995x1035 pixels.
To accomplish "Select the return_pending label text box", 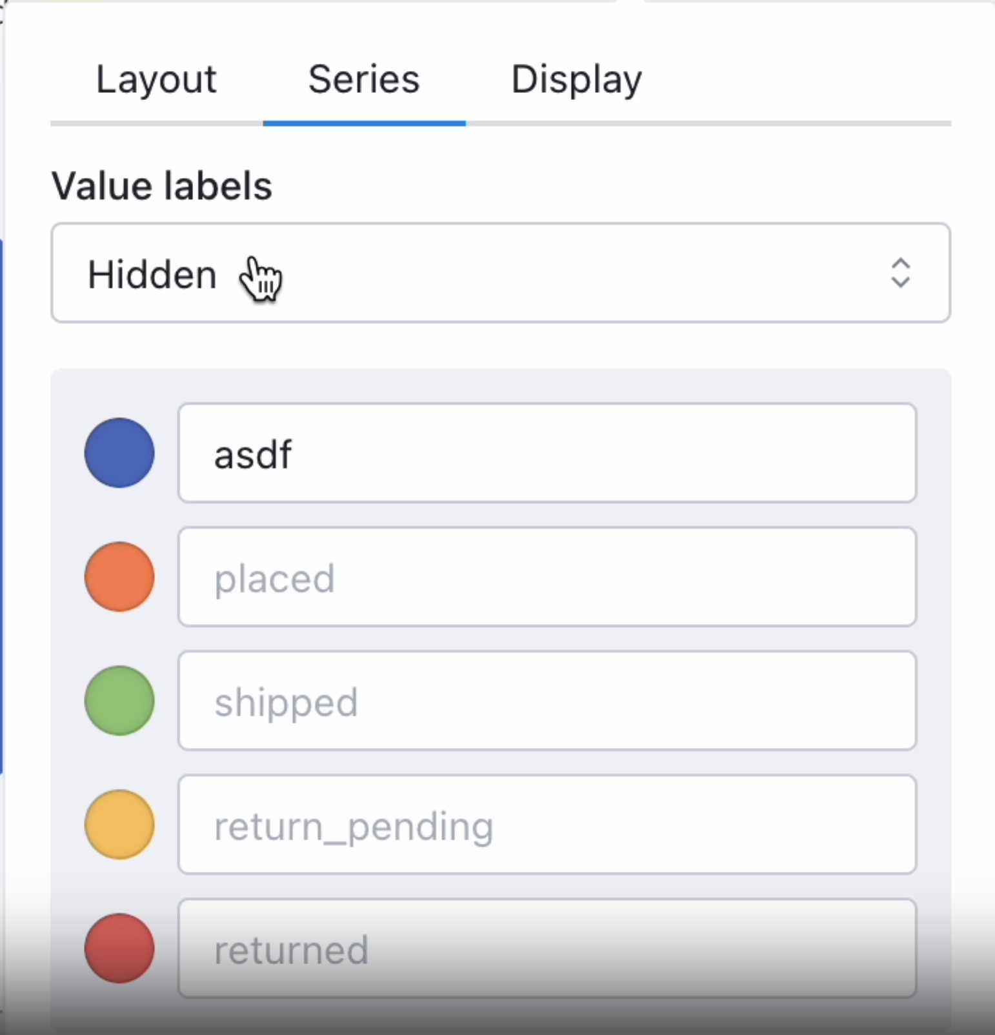I will pos(547,825).
